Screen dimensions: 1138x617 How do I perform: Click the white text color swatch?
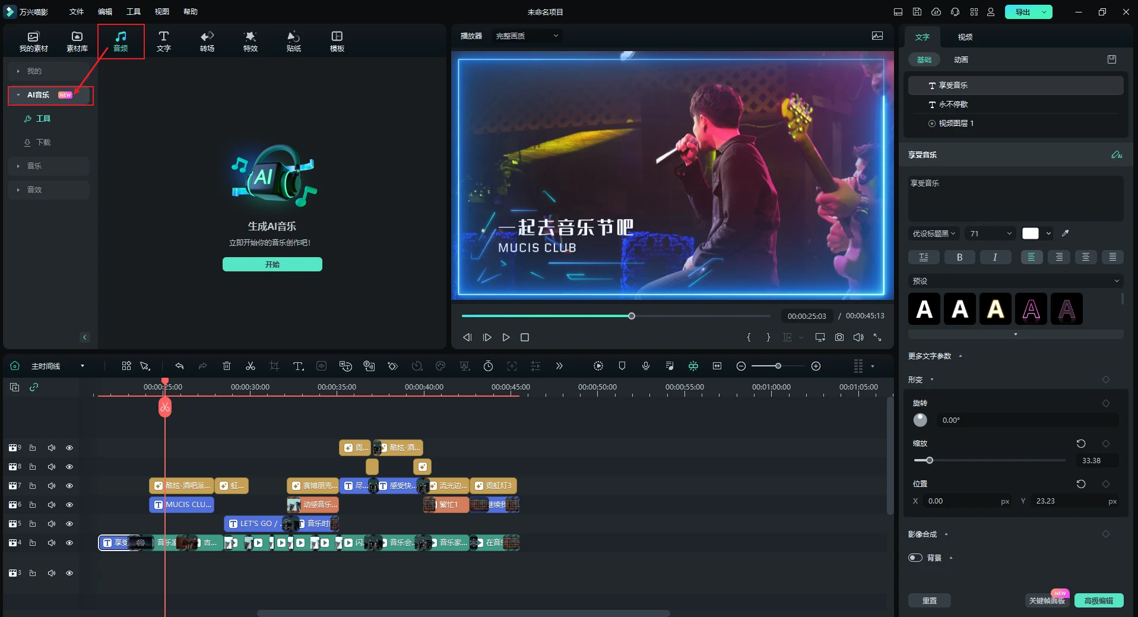tap(1031, 233)
